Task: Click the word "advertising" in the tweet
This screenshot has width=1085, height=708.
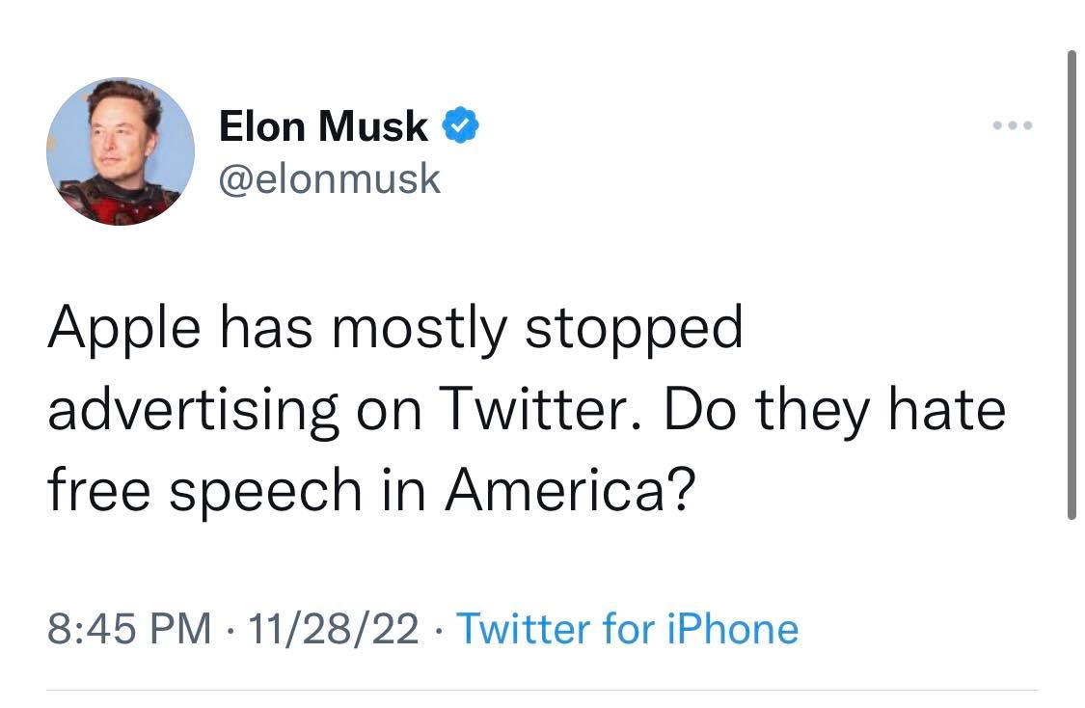Action: click(x=193, y=410)
